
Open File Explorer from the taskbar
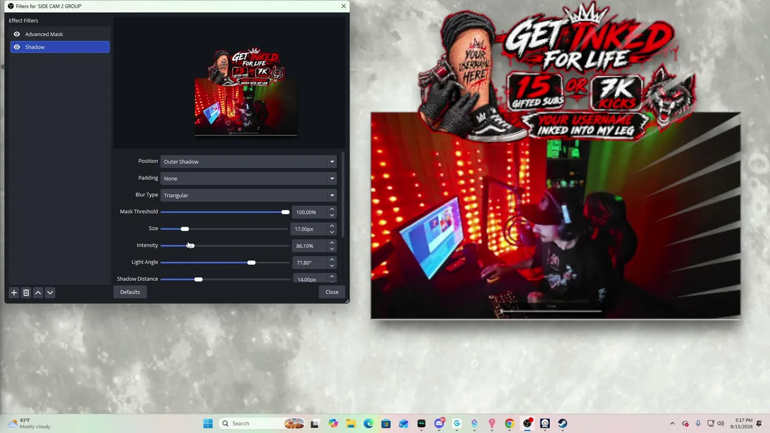point(351,423)
